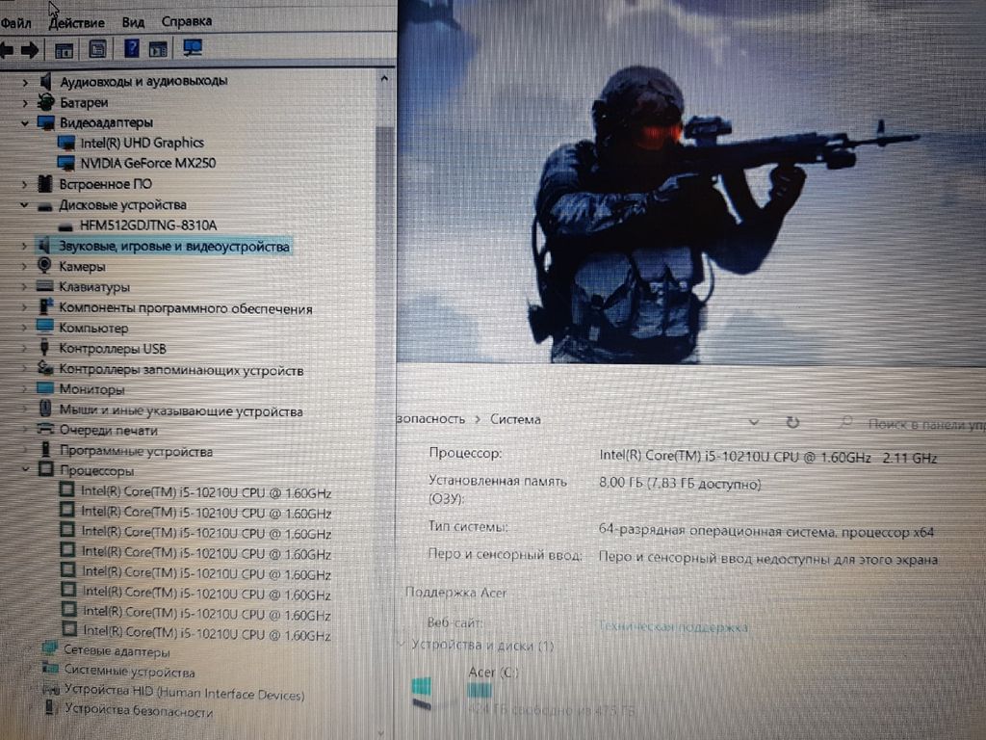Click Acer (C:) free space bar
The height and width of the screenshot is (740, 986).
[480, 692]
